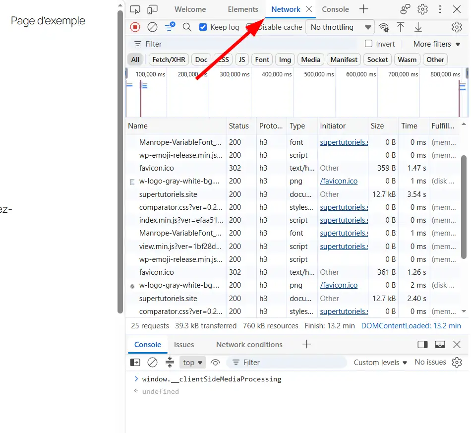Screen dimensions: 471x433
Task: Open the No throttling dropdown
Action: (340, 27)
